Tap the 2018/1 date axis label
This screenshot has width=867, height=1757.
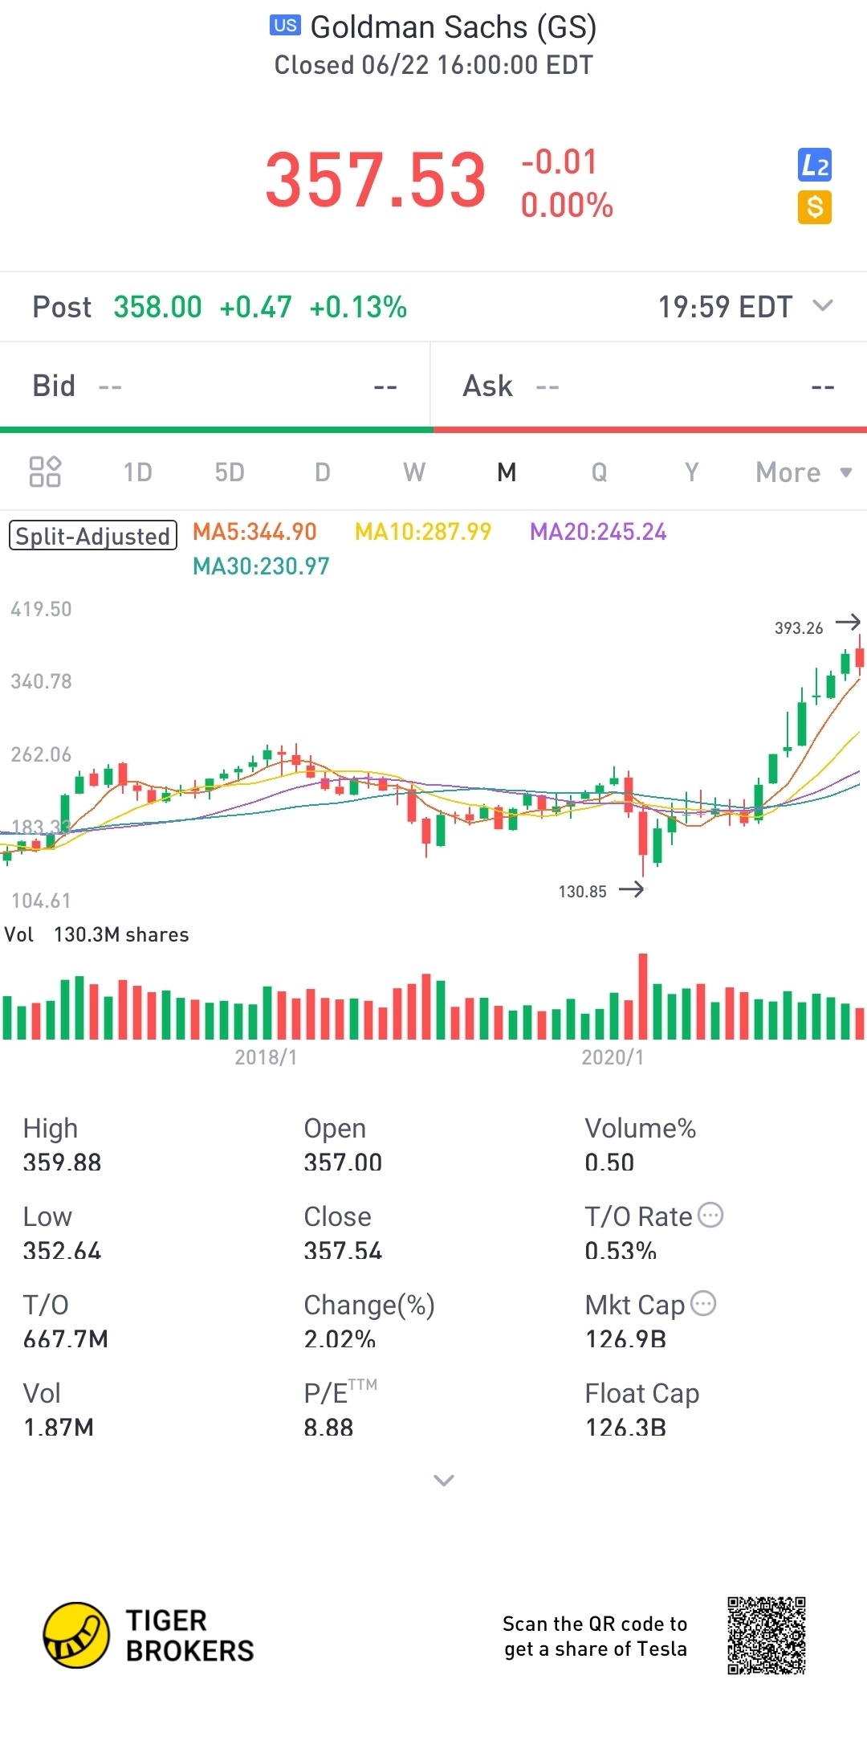[x=266, y=1057]
